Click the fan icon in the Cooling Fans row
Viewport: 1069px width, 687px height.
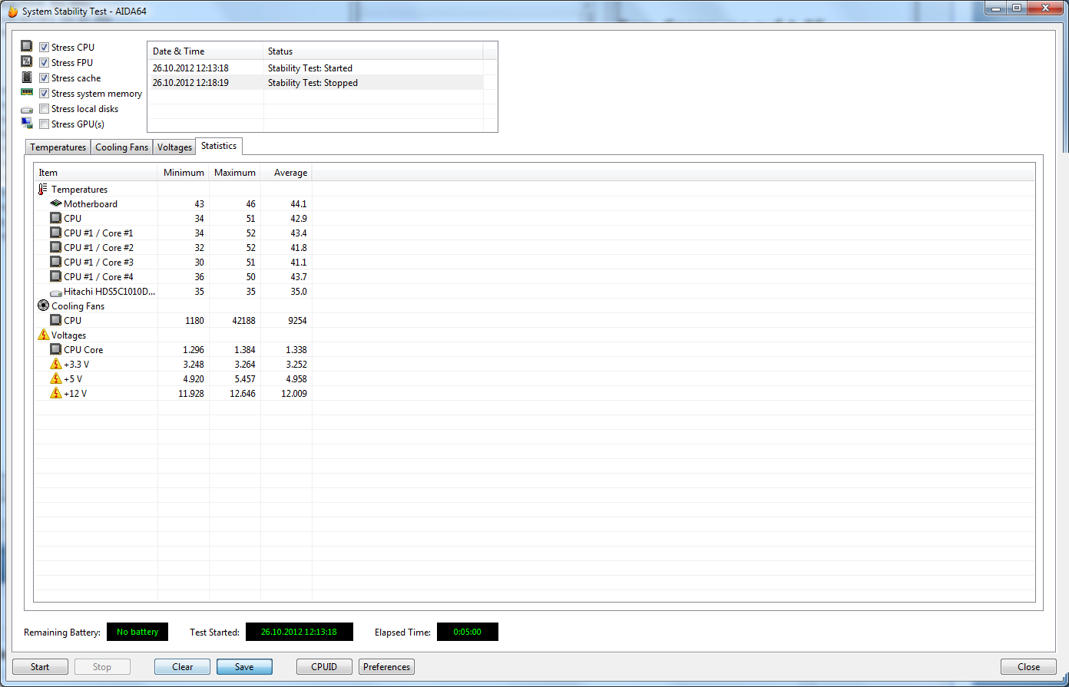click(43, 306)
